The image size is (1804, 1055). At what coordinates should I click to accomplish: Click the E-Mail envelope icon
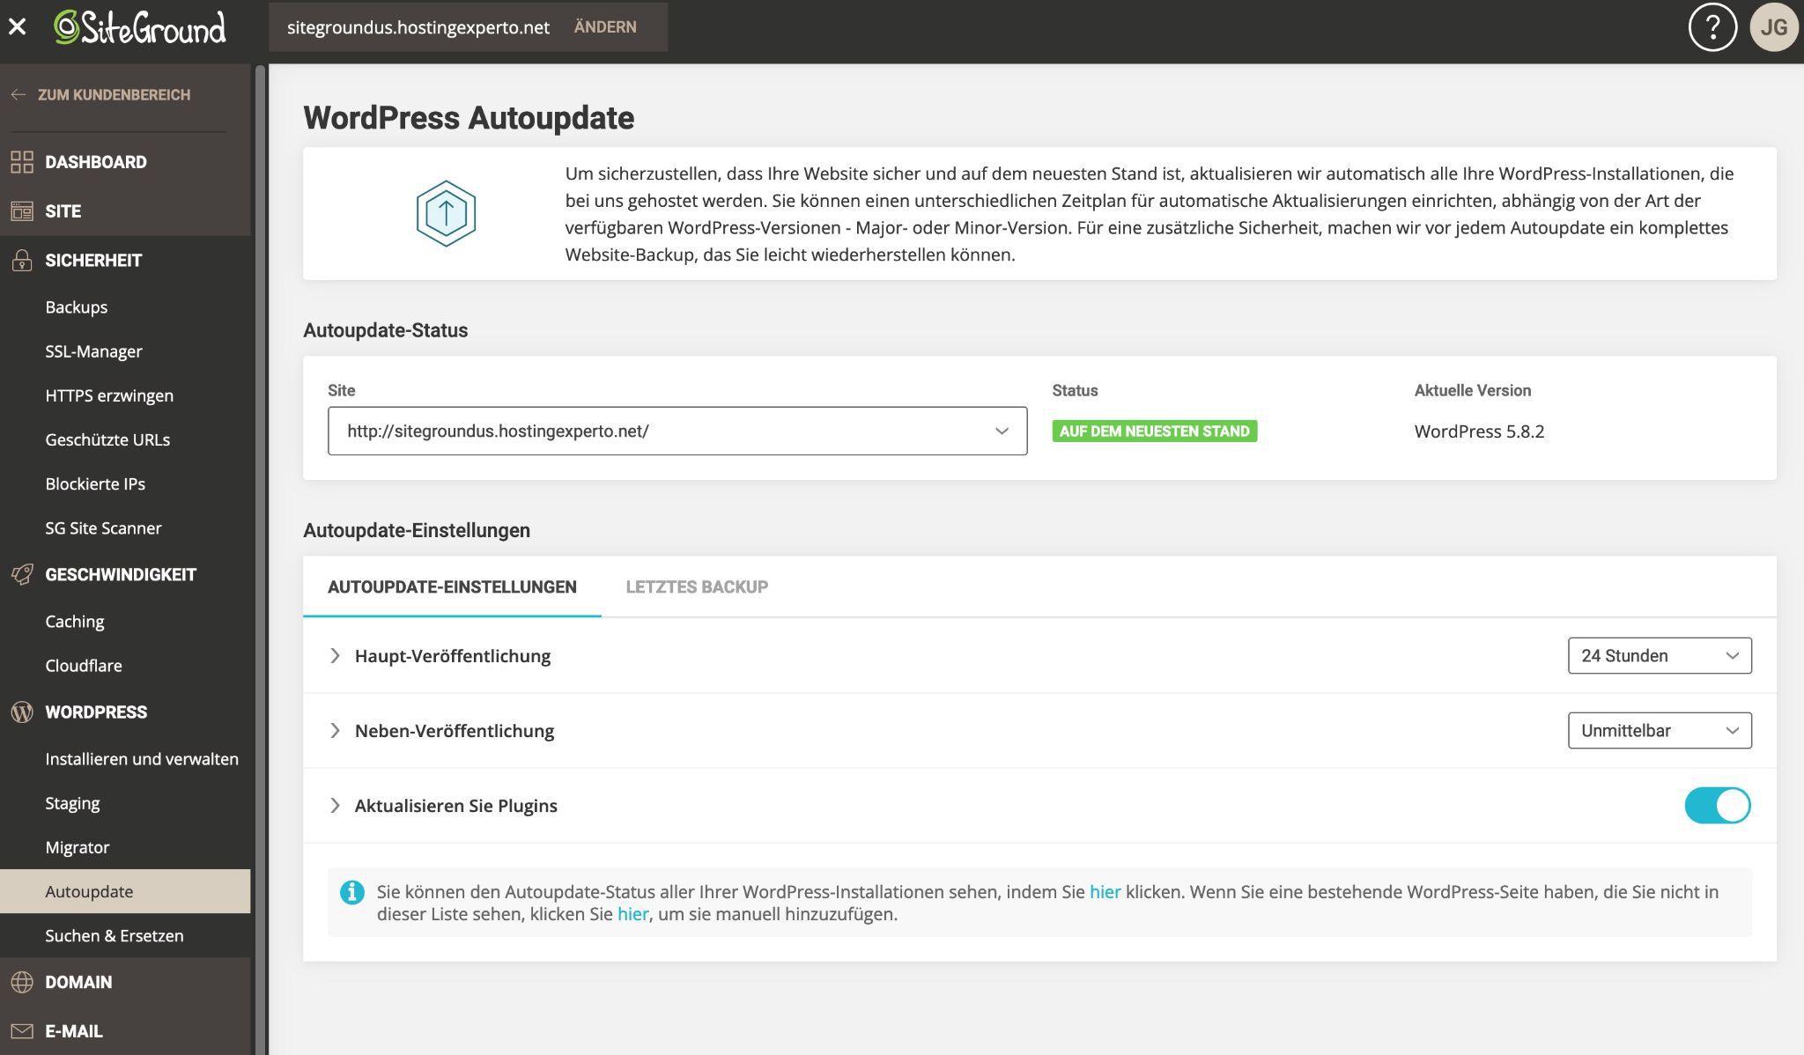22,1031
